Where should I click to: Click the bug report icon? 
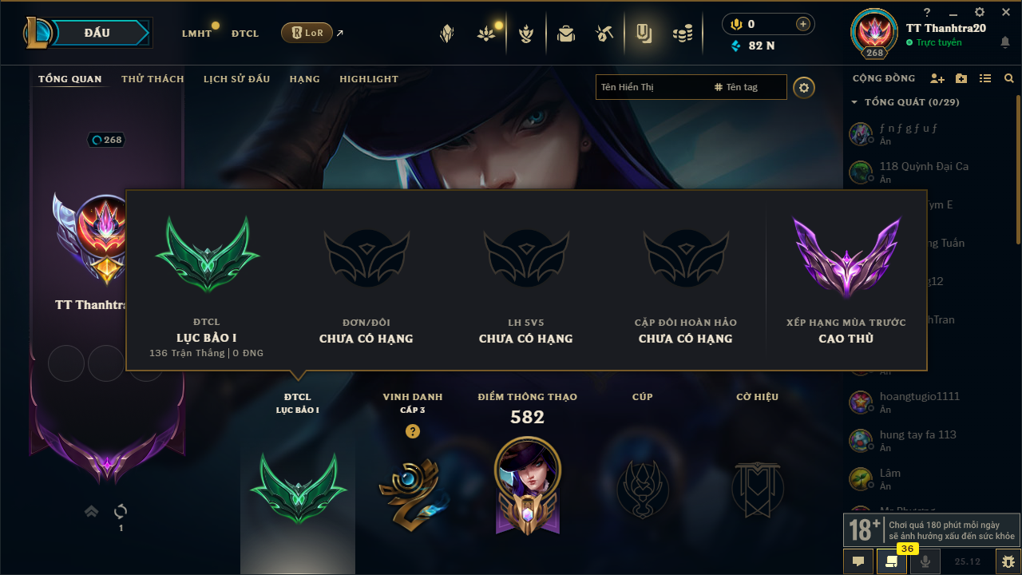tap(1006, 561)
